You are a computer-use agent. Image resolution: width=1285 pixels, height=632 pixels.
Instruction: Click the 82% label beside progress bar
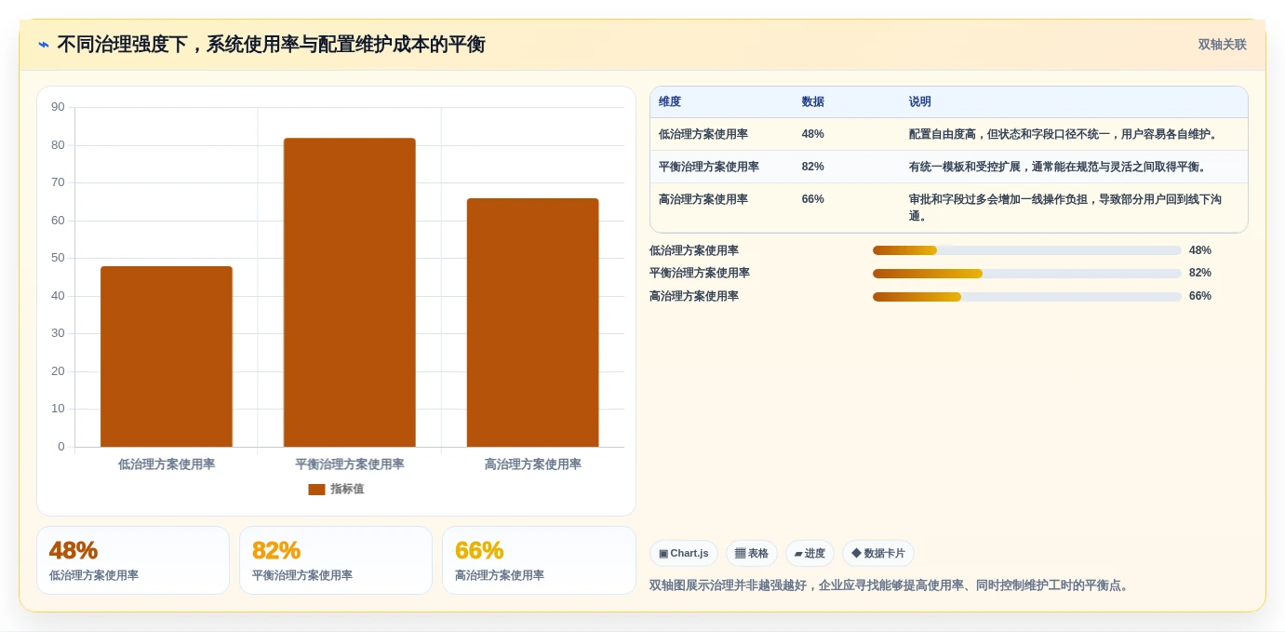[1200, 274]
